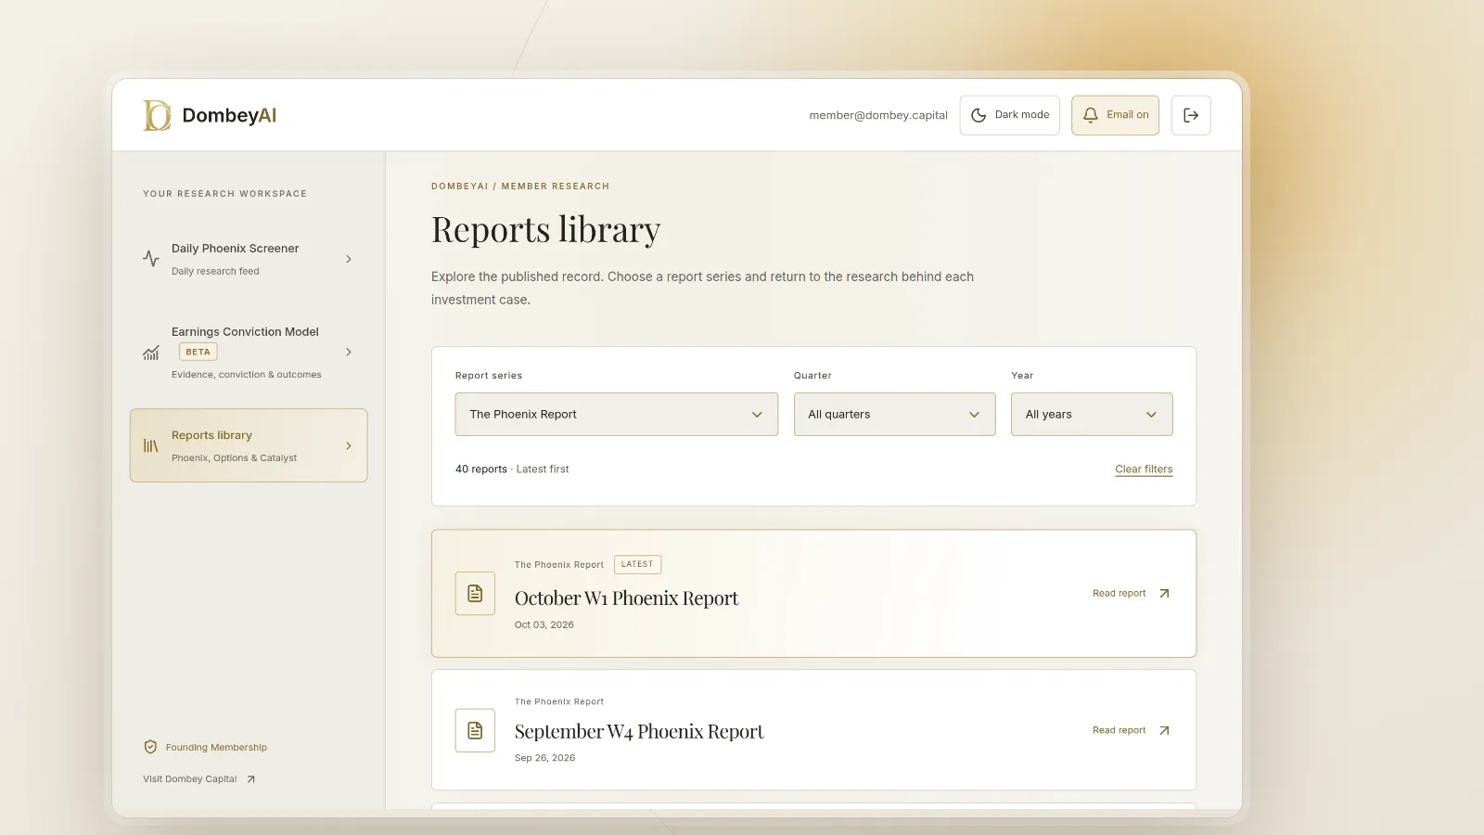Open the All years dropdown

pos(1092,414)
